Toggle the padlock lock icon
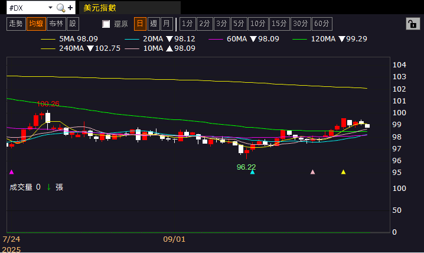The height and width of the screenshot is (253, 424). (x=411, y=24)
